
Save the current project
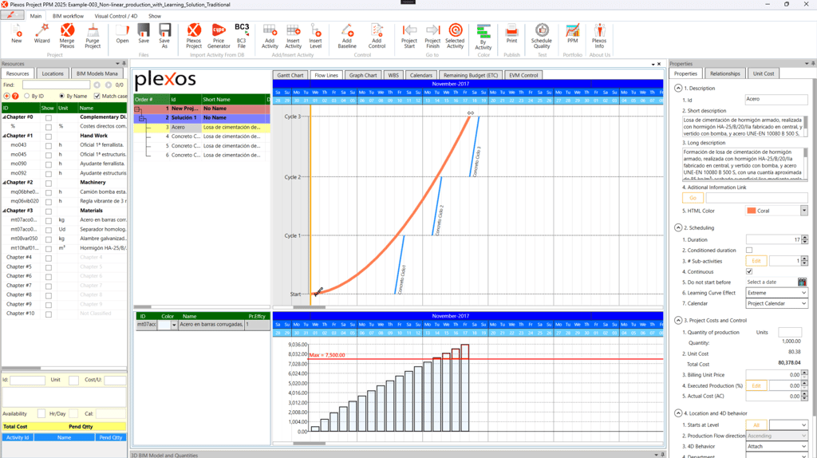tap(144, 34)
